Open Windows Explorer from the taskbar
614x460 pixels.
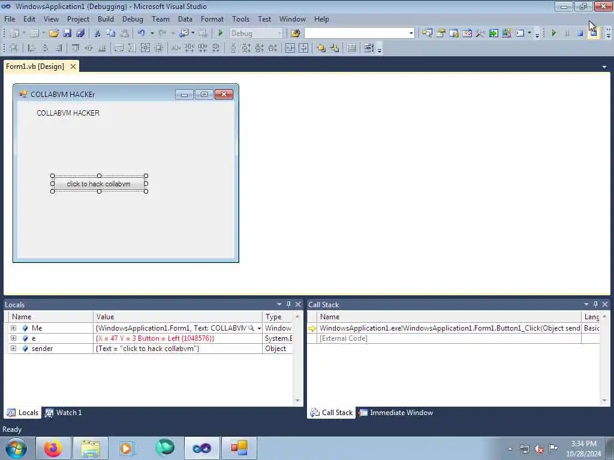(x=91, y=448)
